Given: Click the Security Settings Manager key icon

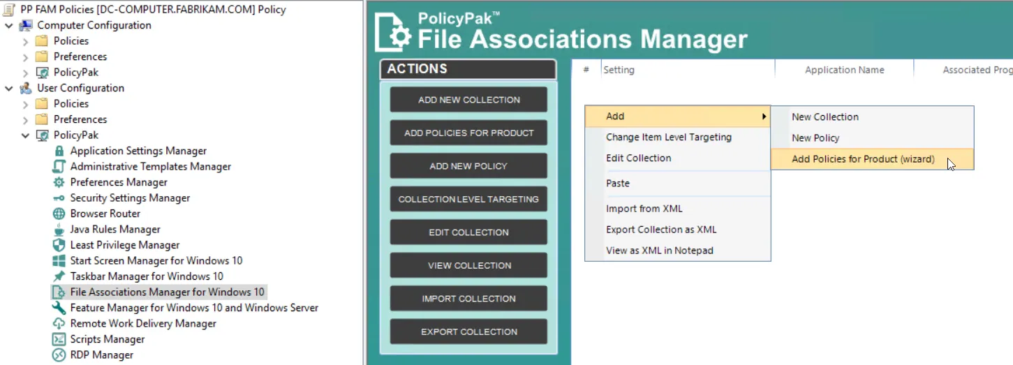Looking at the screenshot, I should [59, 198].
